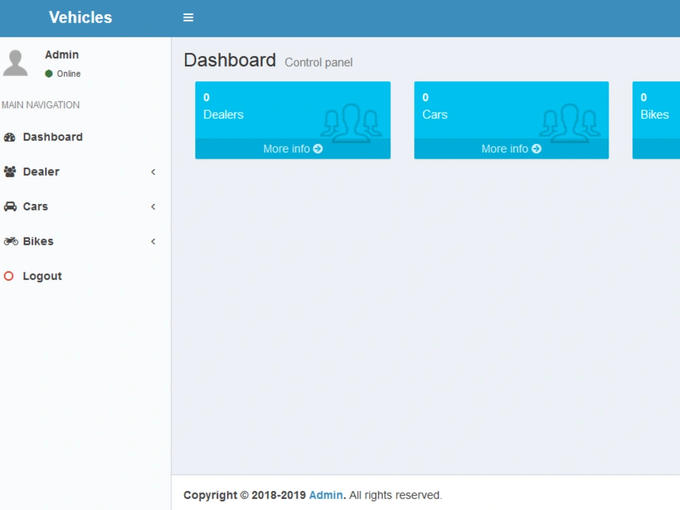This screenshot has height=510, width=680.
Task: Click the arrow icon on Dealers More info
Action: point(318,149)
